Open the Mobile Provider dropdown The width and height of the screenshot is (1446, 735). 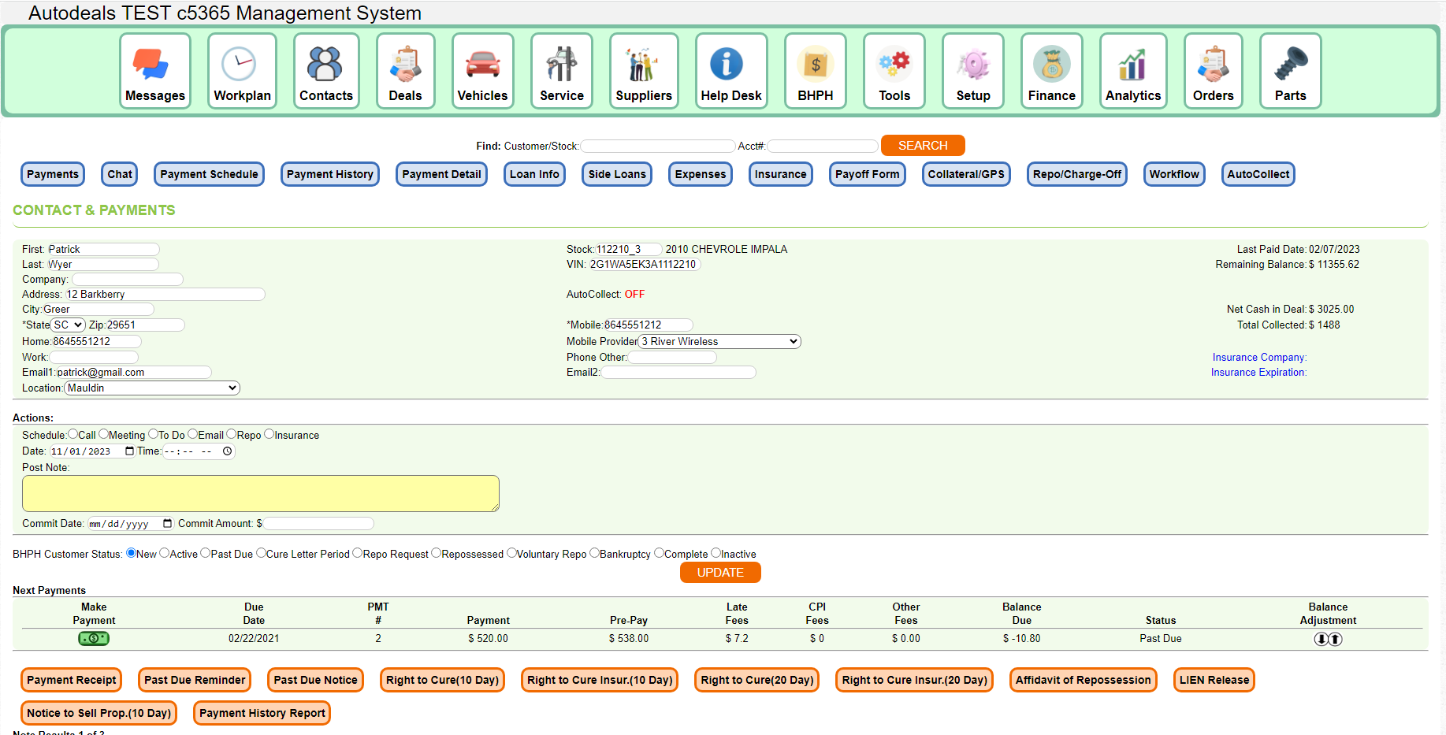tap(718, 341)
